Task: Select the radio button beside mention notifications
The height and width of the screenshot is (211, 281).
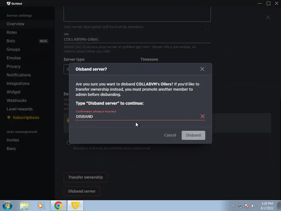Action: pyautogui.click(x=68, y=143)
